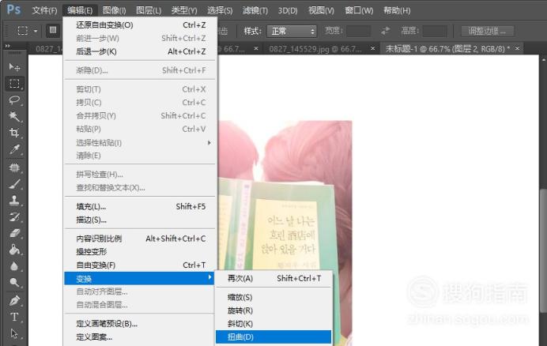Select the Magic Wand tool
This screenshot has width=547, height=346.
(14, 116)
